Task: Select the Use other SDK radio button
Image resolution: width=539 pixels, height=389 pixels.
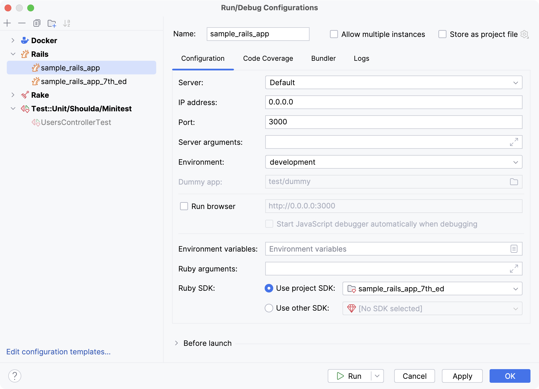Action: [269, 308]
